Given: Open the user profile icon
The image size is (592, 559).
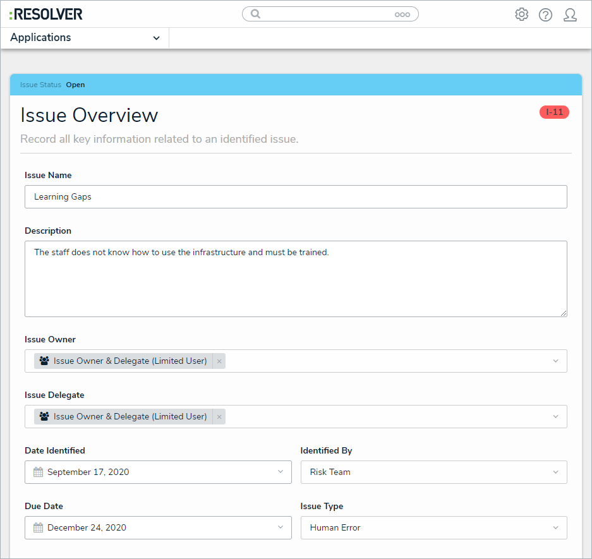Looking at the screenshot, I should point(570,15).
